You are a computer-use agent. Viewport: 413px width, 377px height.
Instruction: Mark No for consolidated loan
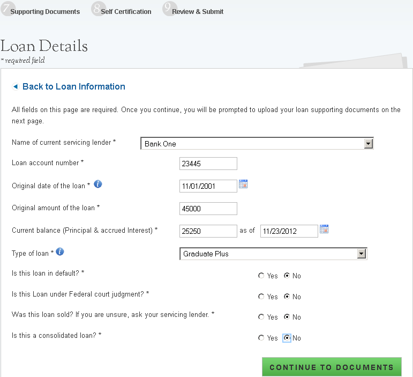click(287, 338)
